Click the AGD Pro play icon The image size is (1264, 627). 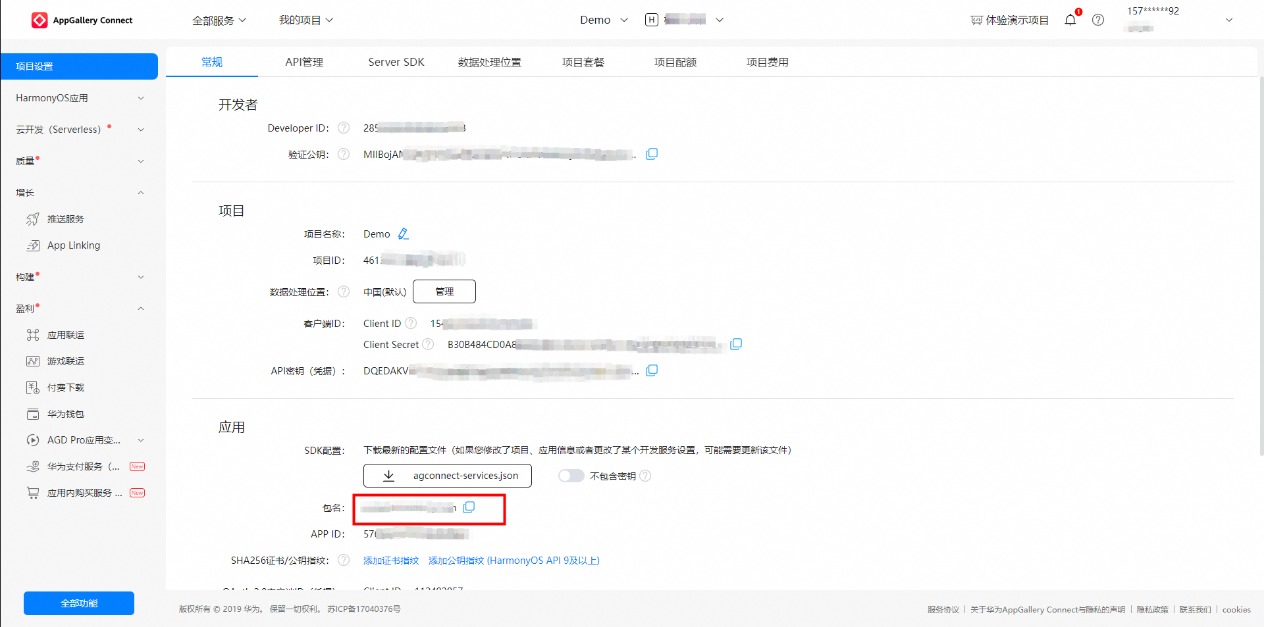(33, 440)
